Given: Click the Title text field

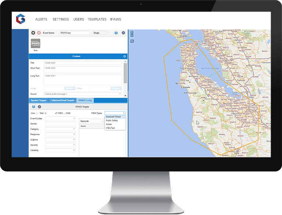Looking at the screenshot, I should point(83,63).
